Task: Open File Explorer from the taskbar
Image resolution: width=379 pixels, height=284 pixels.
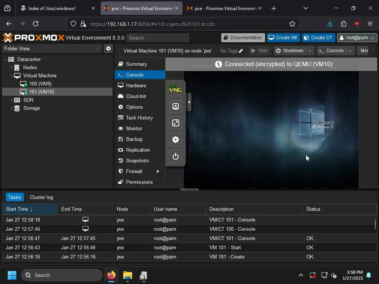Action: pyautogui.click(x=127, y=275)
